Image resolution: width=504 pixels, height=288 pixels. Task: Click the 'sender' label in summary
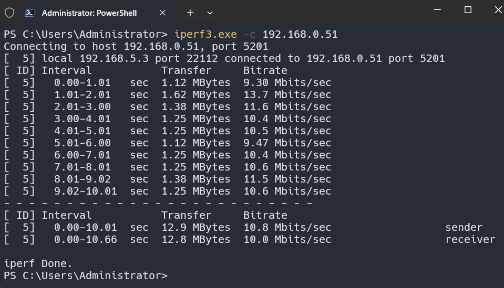[464, 227]
